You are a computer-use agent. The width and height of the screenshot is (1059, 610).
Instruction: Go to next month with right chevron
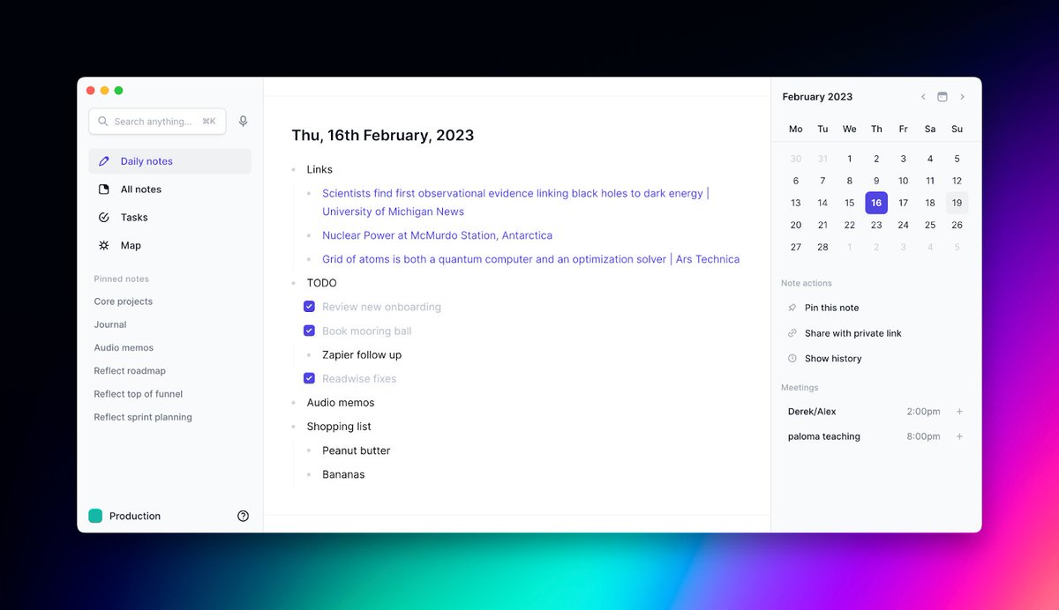pos(962,97)
